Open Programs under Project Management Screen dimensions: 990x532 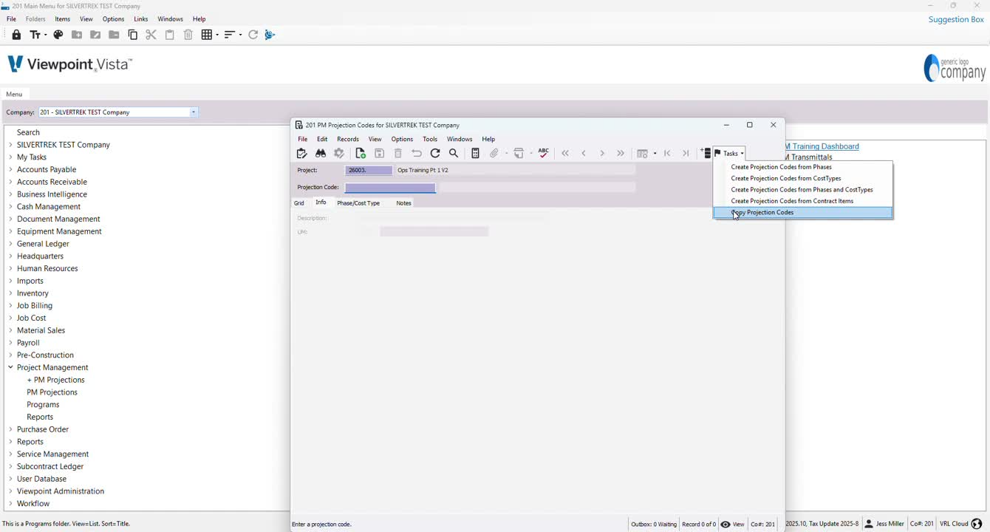click(x=43, y=405)
